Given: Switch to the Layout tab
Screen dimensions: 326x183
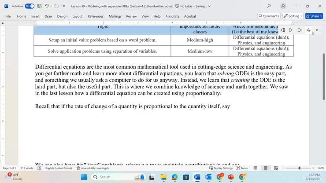Looking at the screenshot, I should click(x=78, y=16).
